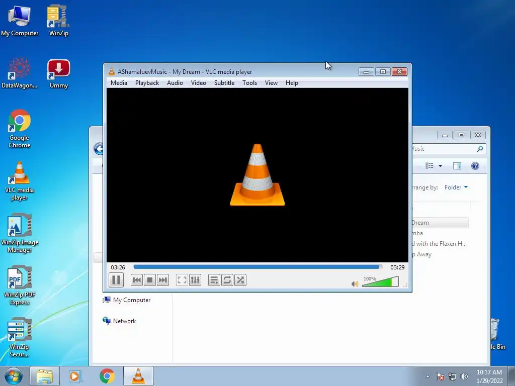Open the View menu in VLC
Image resolution: width=515 pixels, height=386 pixels.
pyautogui.click(x=271, y=83)
